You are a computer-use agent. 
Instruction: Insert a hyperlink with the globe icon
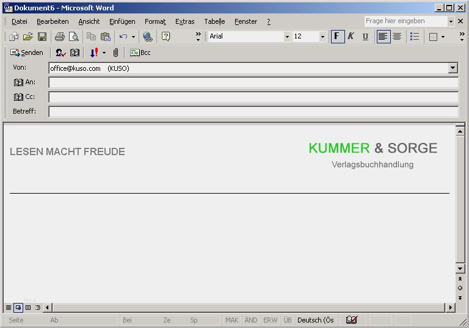148,37
